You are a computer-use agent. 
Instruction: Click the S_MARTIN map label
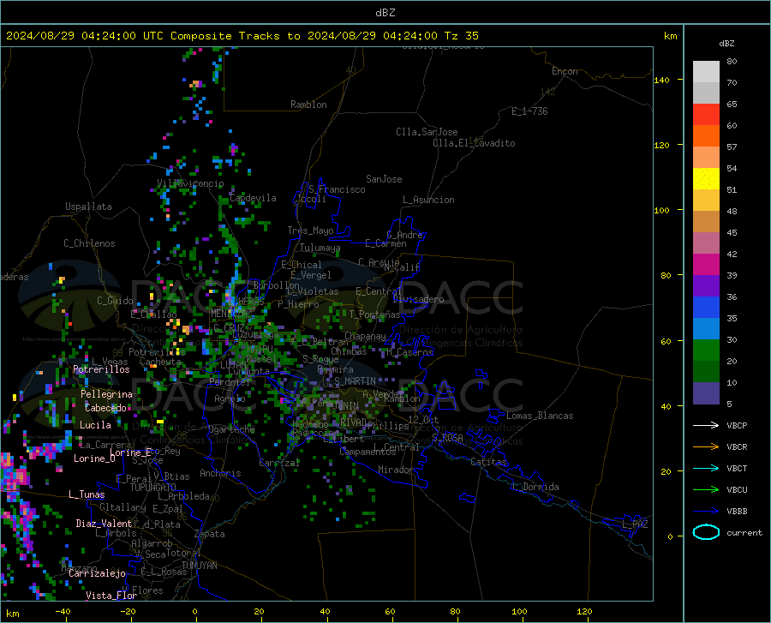355,381
